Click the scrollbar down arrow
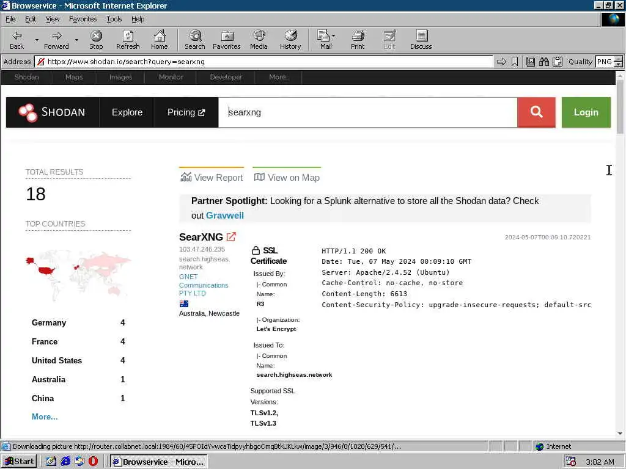 point(620,434)
